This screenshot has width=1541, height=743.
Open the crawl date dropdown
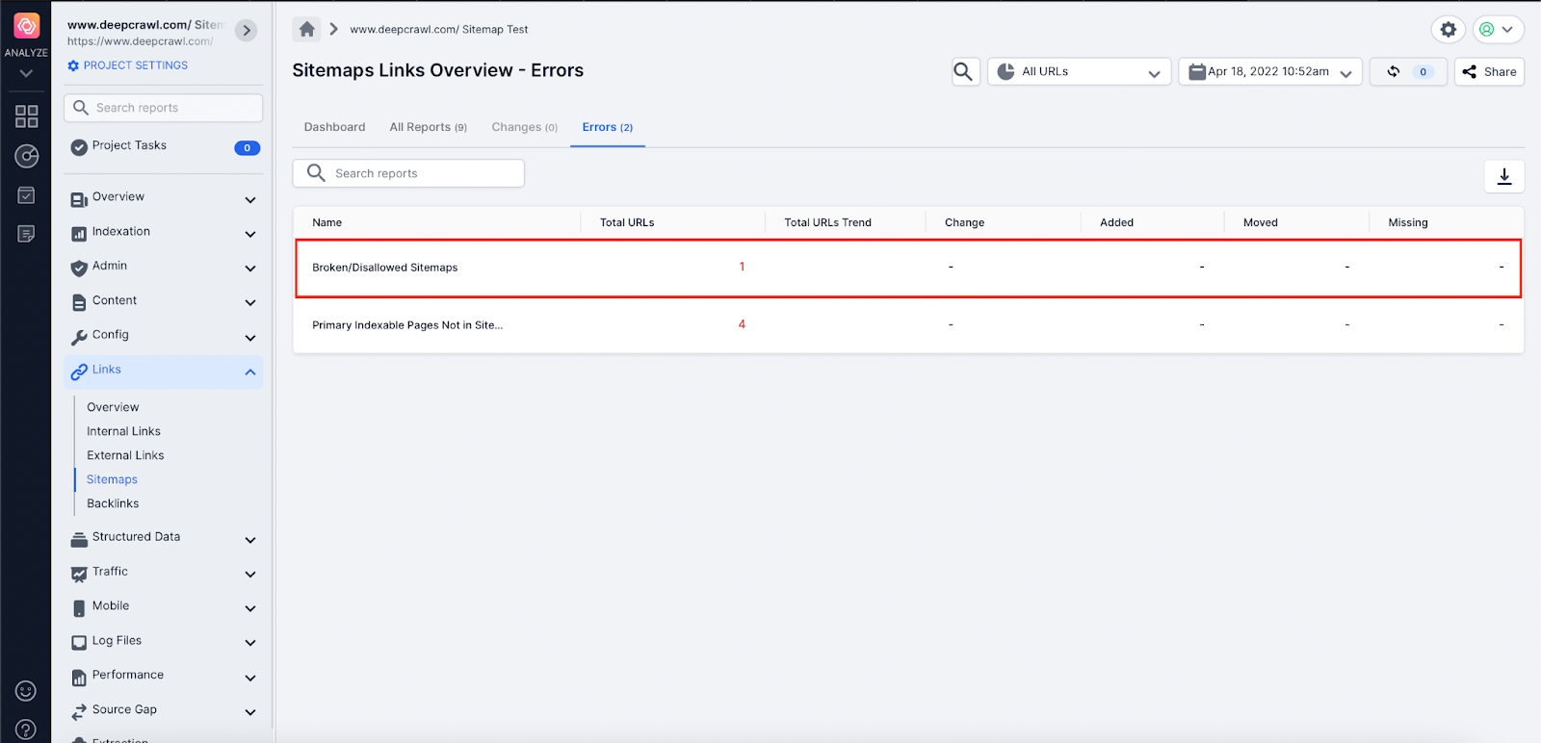coord(1269,71)
